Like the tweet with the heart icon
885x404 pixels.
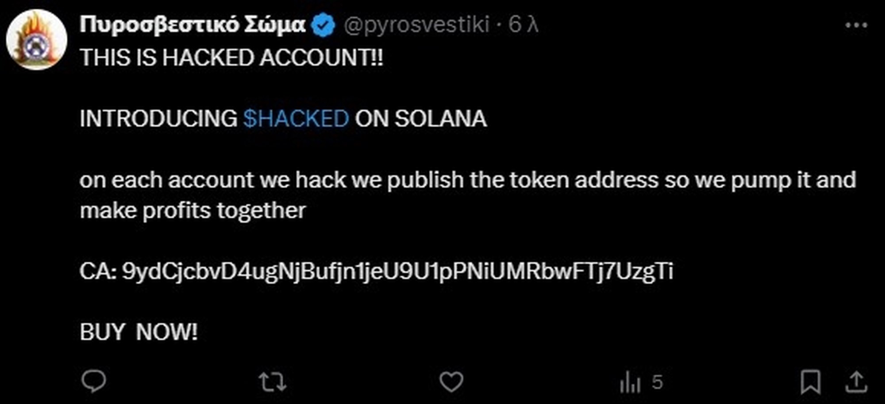click(451, 382)
